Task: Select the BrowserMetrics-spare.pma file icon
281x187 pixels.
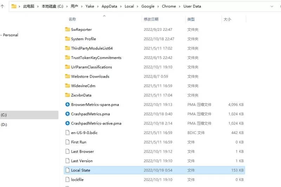Action: click(x=67, y=105)
